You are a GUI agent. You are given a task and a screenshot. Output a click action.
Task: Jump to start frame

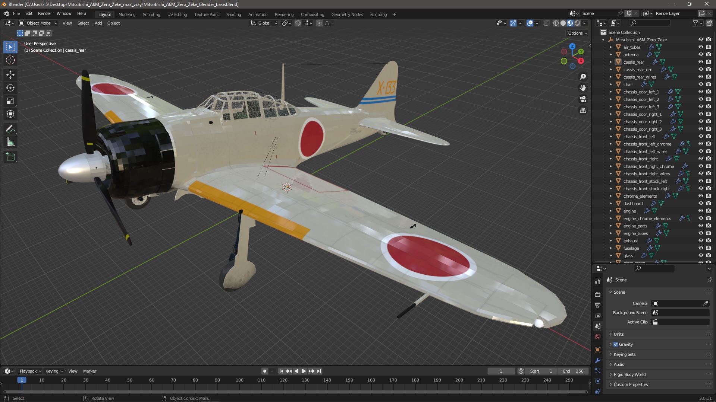(281, 371)
